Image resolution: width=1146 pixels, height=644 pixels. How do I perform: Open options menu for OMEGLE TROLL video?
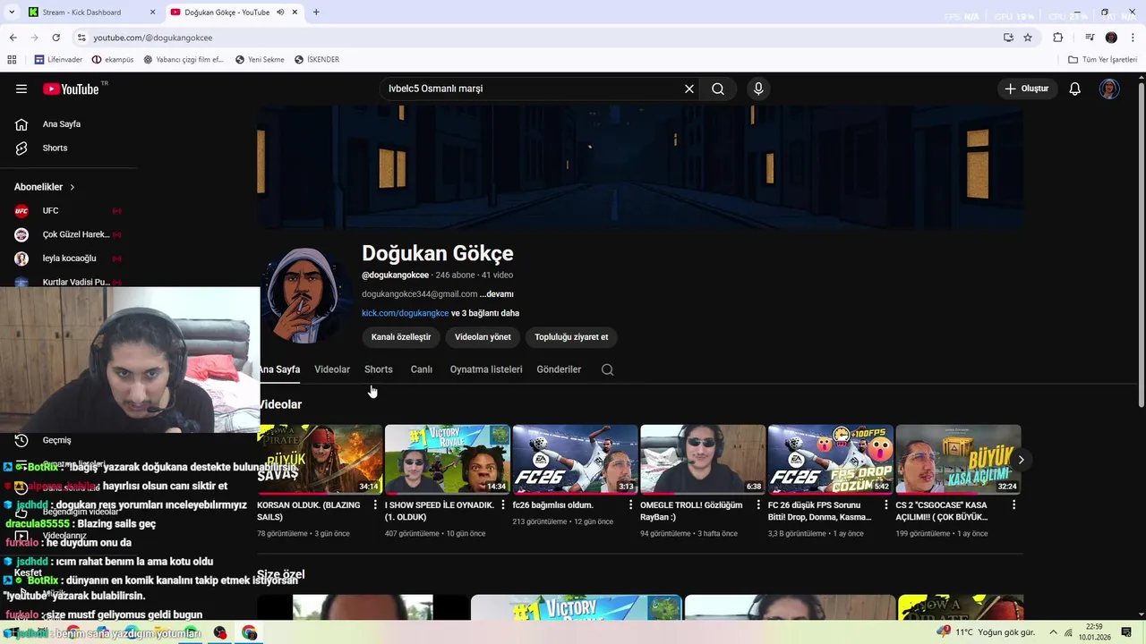pos(758,505)
